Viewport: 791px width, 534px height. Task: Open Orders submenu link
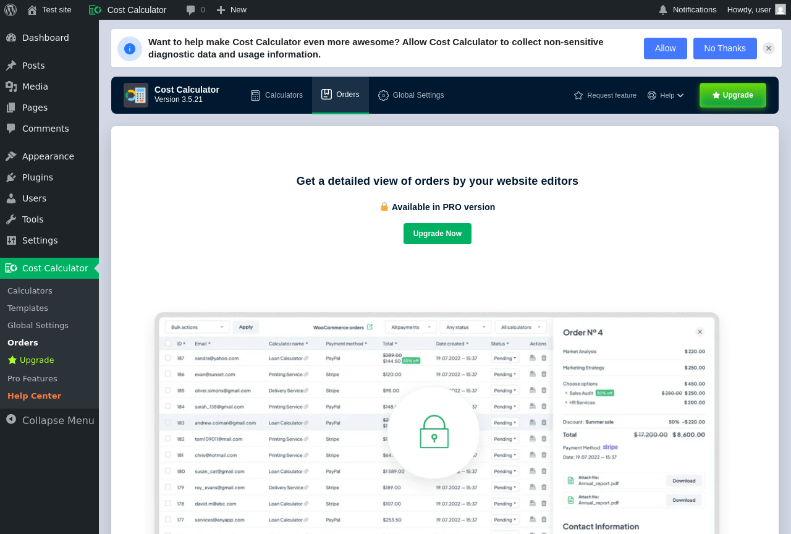tap(23, 342)
